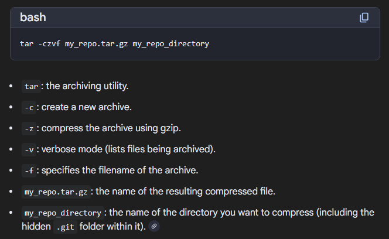The image size is (389, 239).
Task: Click the '-v' flag code chip
Action: pyautogui.click(x=29, y=149)
